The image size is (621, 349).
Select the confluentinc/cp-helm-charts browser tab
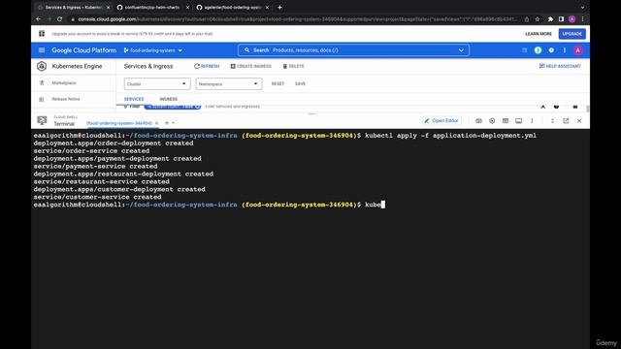tap(152, 7)
